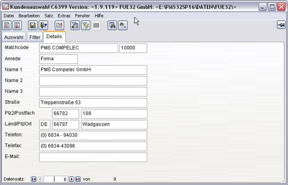Click into the empty E-Mail field
288x185 pixels.
tap(93, 157)
